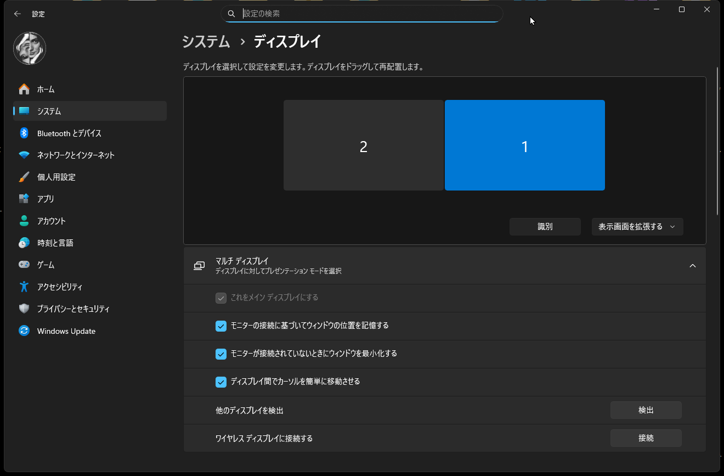
Task: Open the 表示画面を拡張する dropdown
Action: coord(637,226)
